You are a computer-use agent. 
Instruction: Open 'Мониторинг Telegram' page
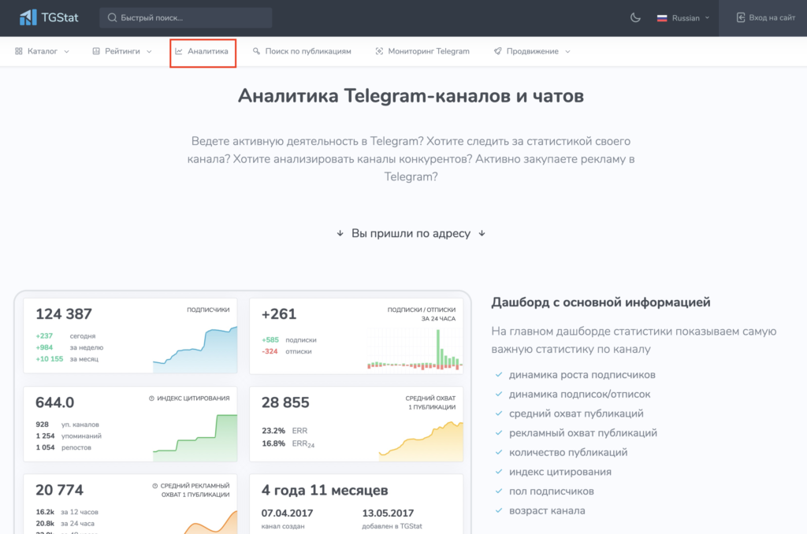pos(422,51)
